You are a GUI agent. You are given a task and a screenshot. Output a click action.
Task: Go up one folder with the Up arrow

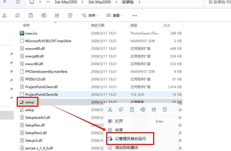tap(5, 2)
